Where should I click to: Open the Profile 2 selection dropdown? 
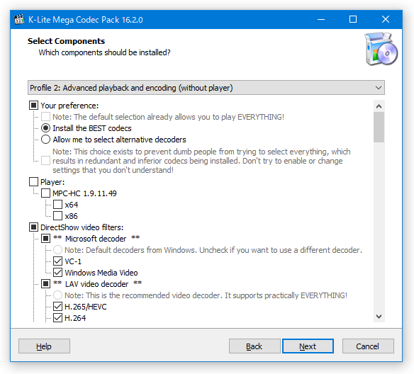point(206,88)
